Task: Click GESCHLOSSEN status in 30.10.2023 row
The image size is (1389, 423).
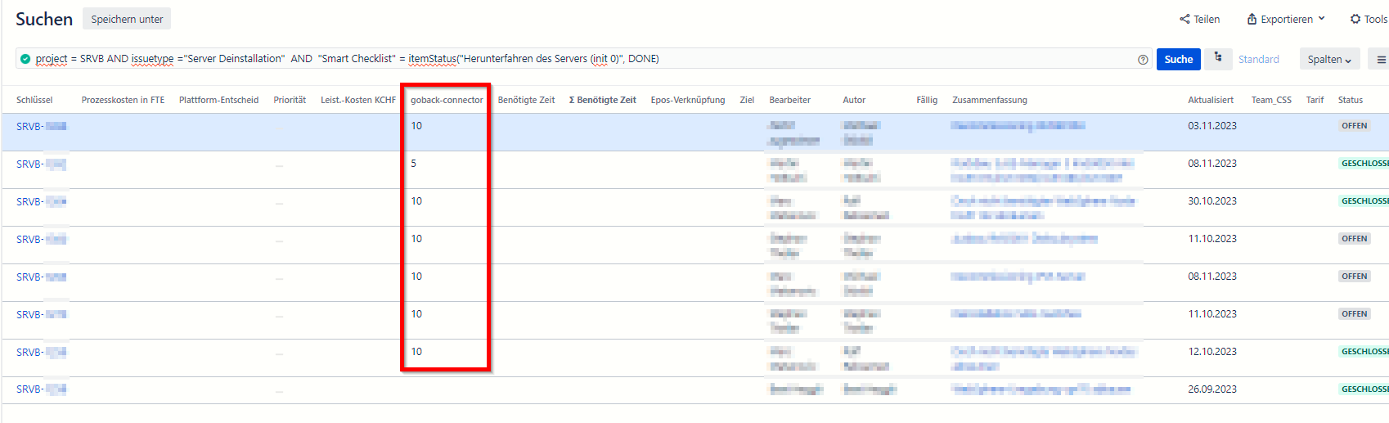Action: (1364, 201)
